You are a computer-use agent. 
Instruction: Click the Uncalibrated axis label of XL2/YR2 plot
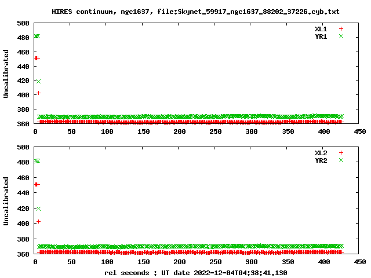[6, 201]
